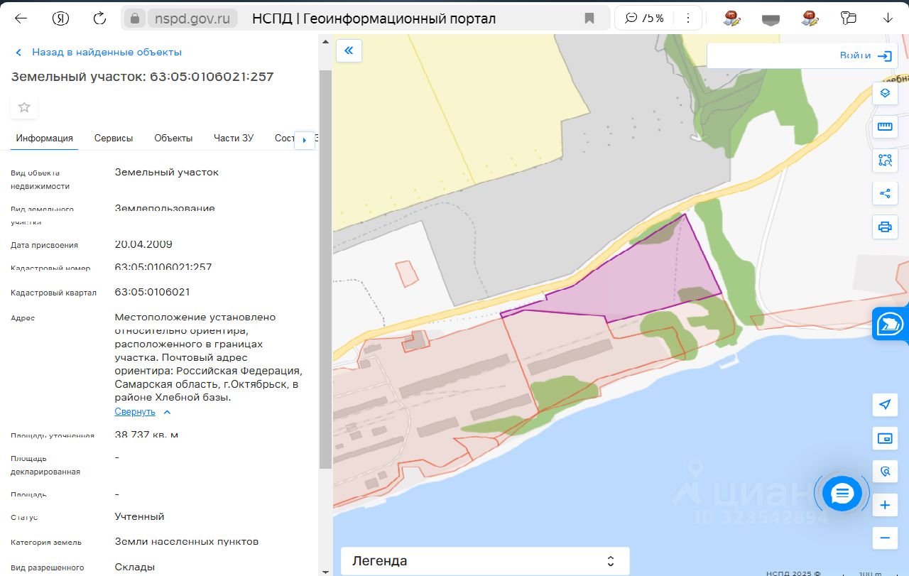Expand the Легенда panel
Viewport: 909px width, 576px height.
click(485, 561)
